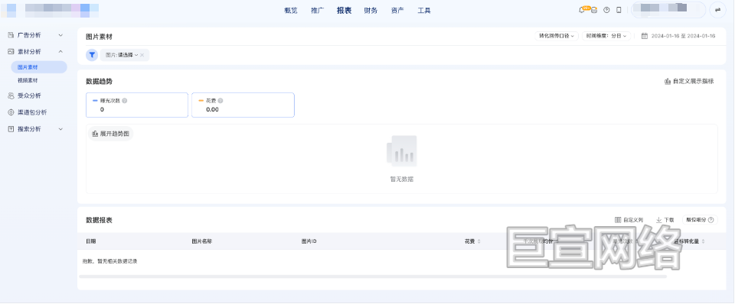Click the 搜索分析 sidebar icon
The height and width of the screenshot is (304, 735).
[11, 129]
